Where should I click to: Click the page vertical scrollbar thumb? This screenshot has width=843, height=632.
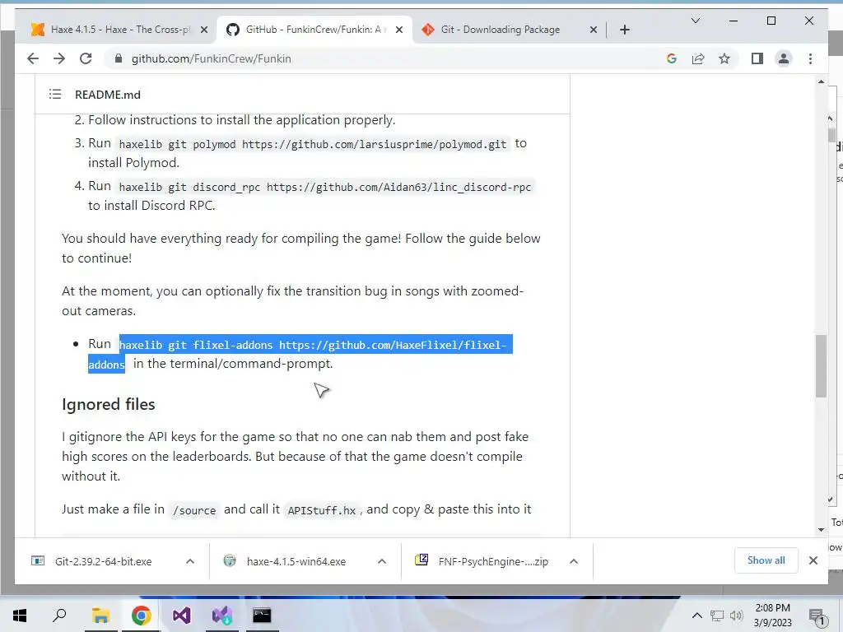(821, 365)
